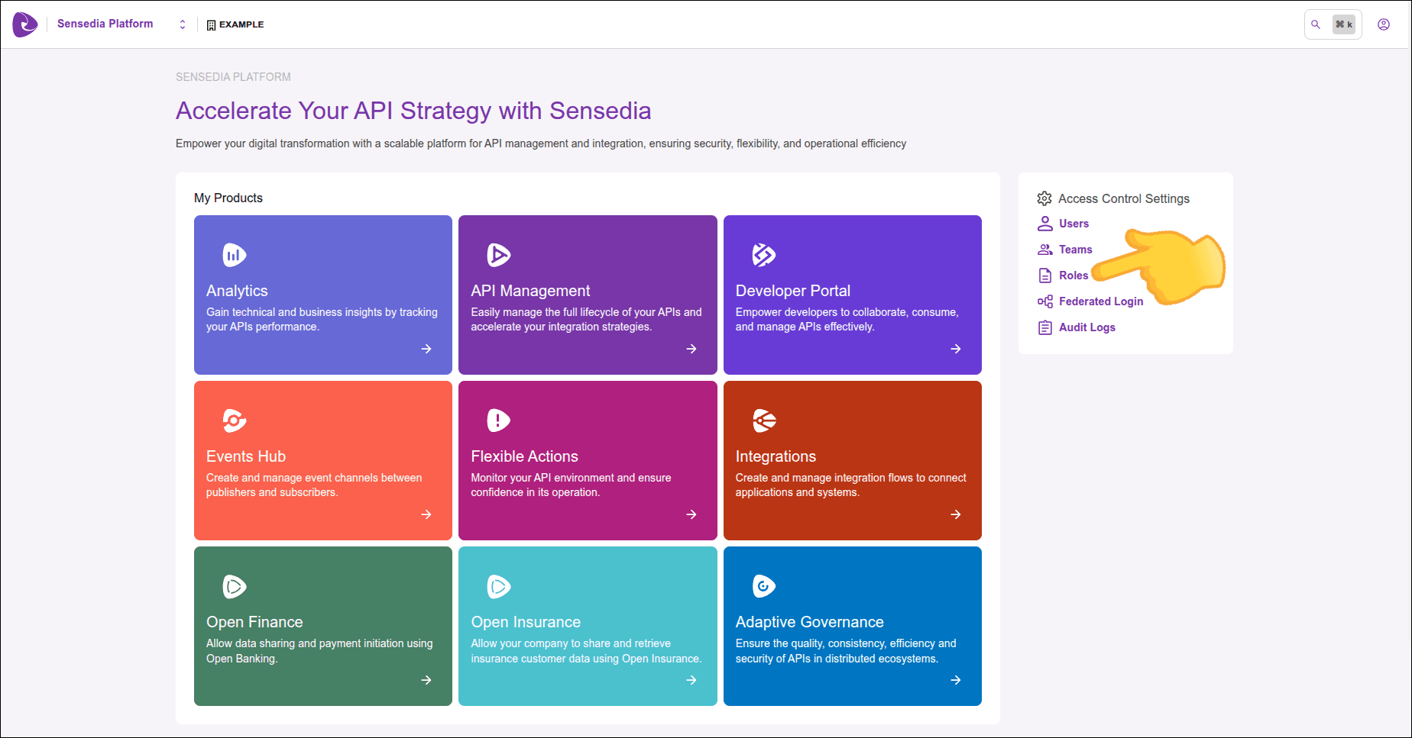Click the Flexible Actions exclamation icon
Screen dimensions: 1412x738
coord(498,421)
